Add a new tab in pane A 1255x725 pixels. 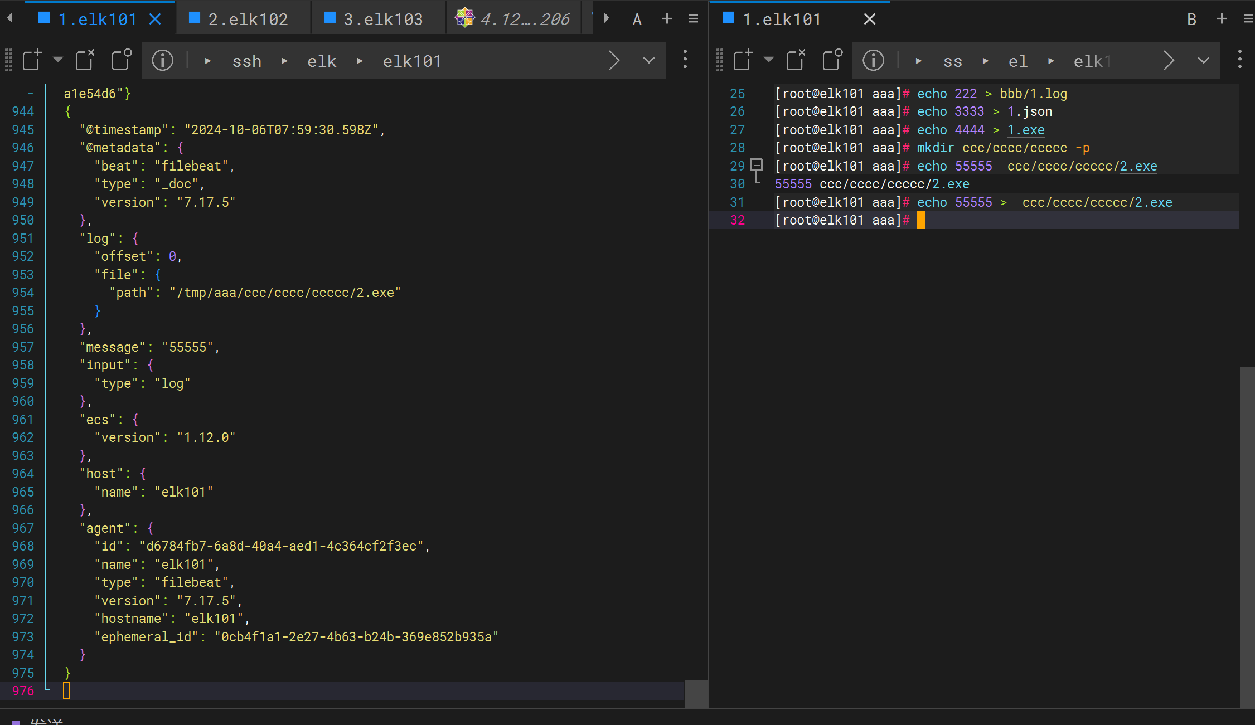click(x=667, y=19)
